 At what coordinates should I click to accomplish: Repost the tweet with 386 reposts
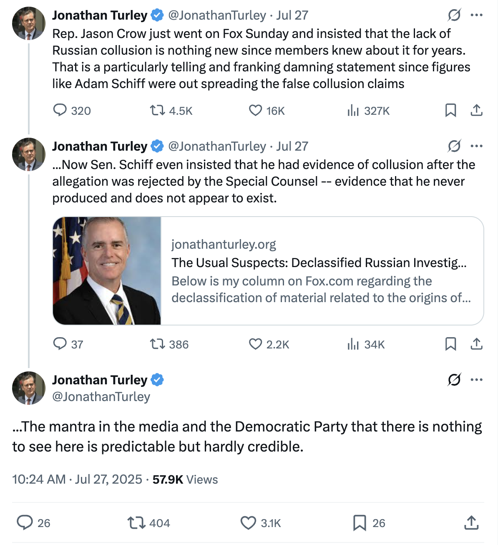157,344
